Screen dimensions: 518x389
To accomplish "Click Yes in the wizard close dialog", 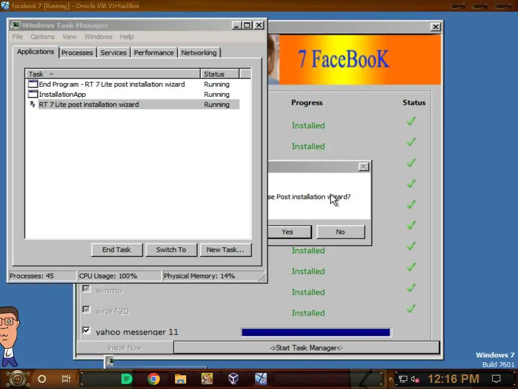I will (289, 232).
